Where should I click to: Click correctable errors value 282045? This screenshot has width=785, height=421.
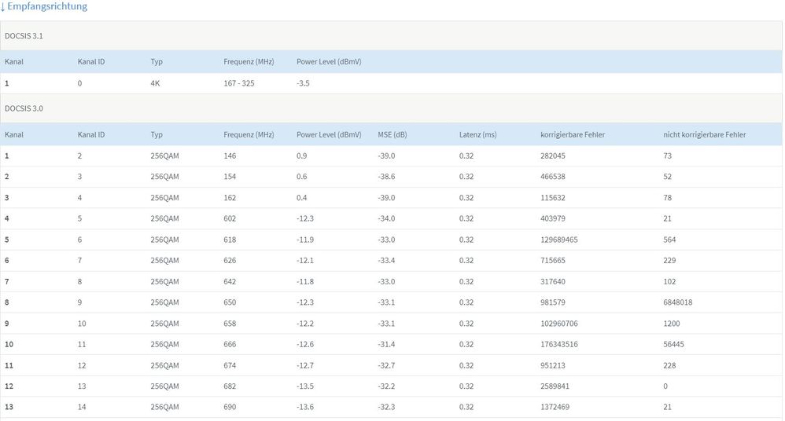[553, 156]
